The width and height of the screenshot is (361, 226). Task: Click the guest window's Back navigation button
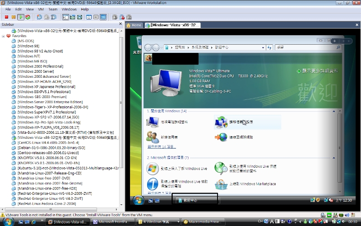point(148,47)
